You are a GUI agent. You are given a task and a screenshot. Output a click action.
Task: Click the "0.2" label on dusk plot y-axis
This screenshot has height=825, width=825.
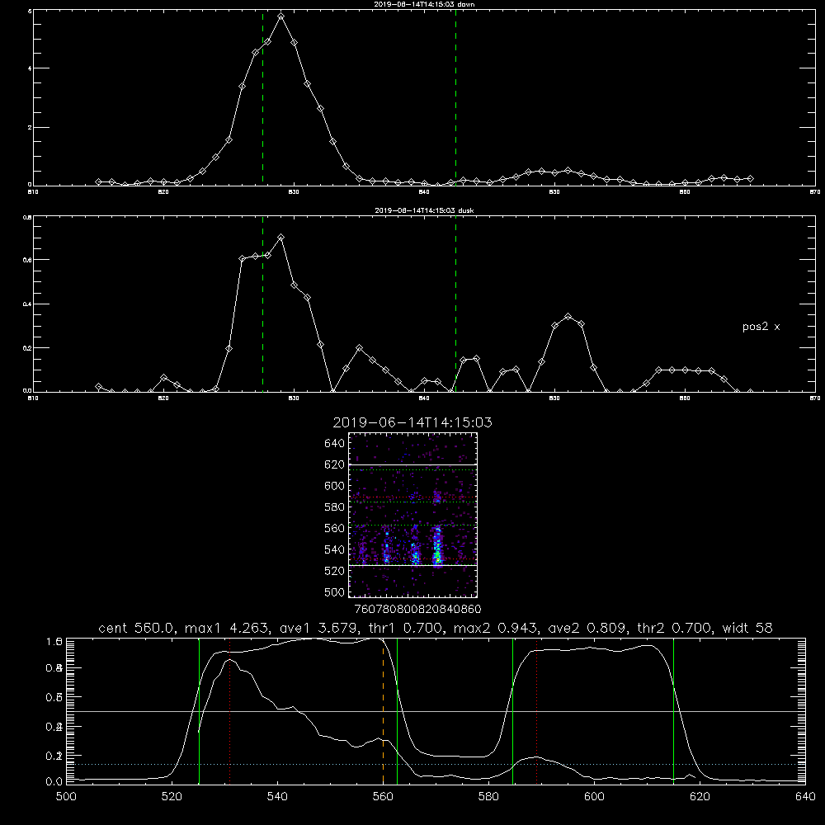point(28,348)
